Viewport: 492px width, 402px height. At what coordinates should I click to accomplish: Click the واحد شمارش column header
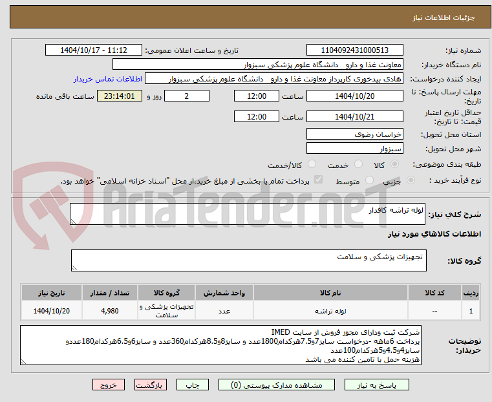(x=224, y=293)
